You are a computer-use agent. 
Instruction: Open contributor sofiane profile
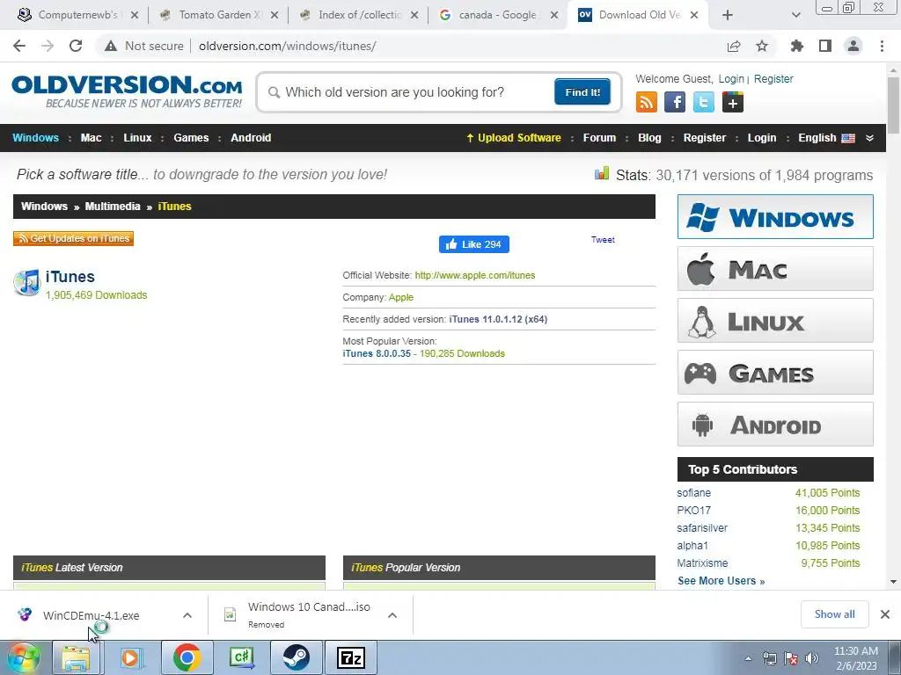click(x=693, y=493)
